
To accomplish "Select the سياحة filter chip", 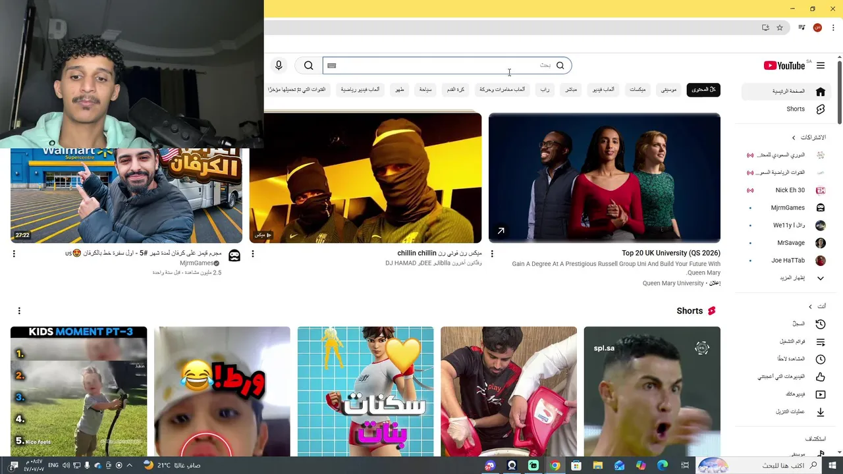I will [x=425, y=90].
